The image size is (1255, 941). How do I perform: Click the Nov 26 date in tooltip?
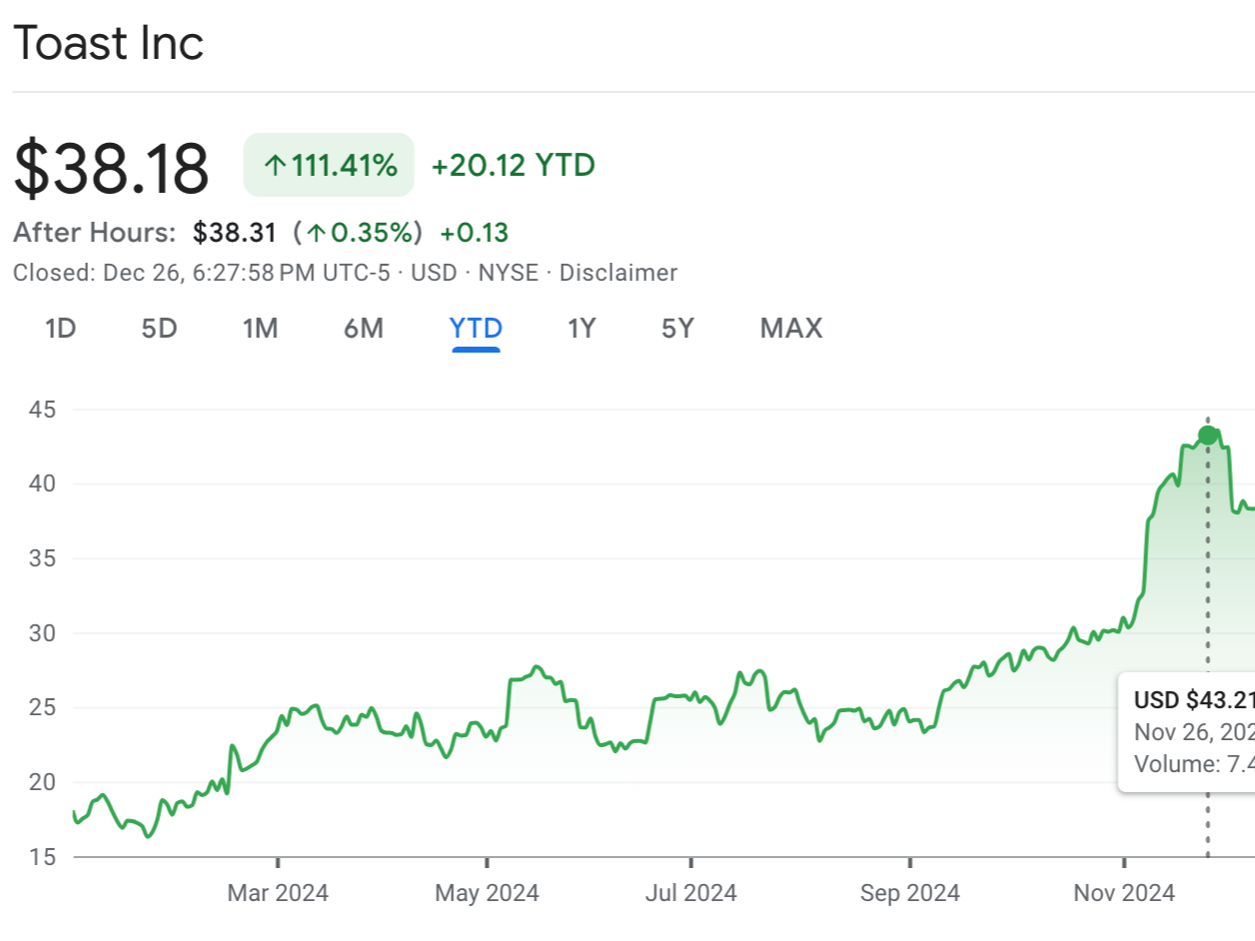tap(1194, 732)
